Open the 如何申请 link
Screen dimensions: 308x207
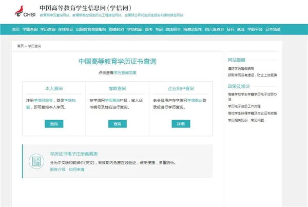(x=76, y=170)
